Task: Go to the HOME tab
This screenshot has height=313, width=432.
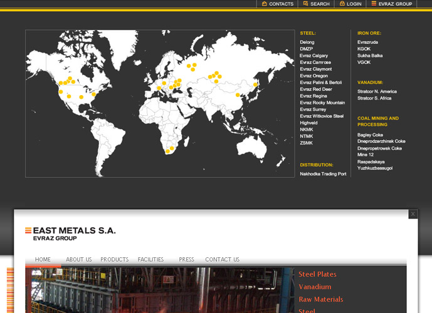Action: pos(43,259)
